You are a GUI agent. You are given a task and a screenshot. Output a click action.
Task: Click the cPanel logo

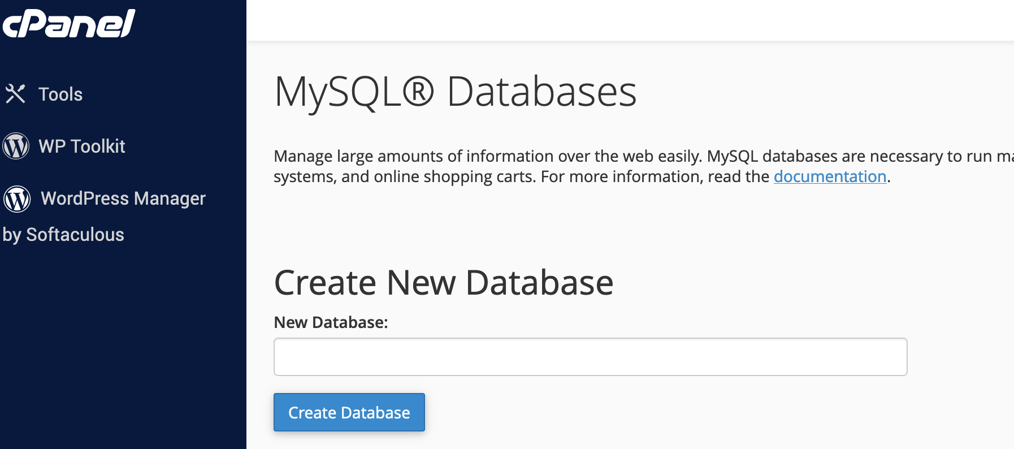pos(68,23)
